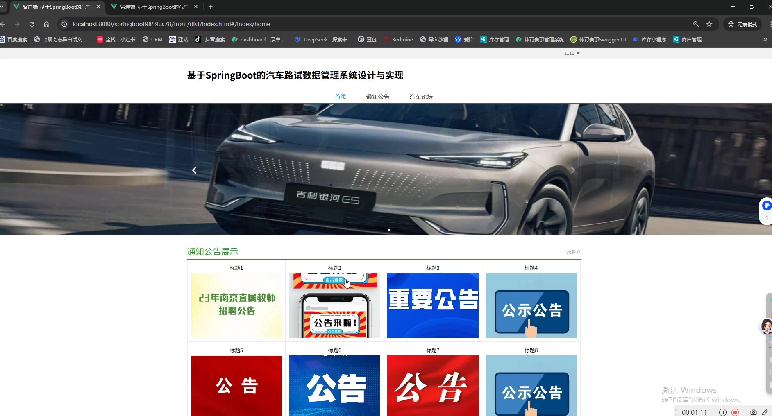This screenshot has width=772, height=416.
Task: Open the 豆包 bookmark
Action: pyautogui.click(x=367, y=40)
